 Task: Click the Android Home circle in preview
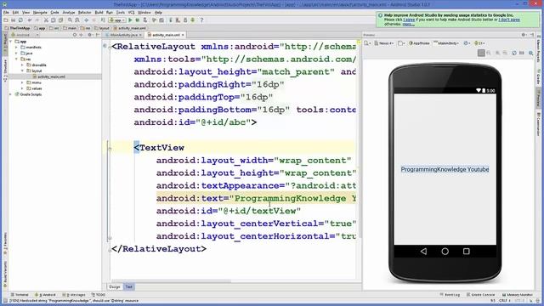[445, 252]
